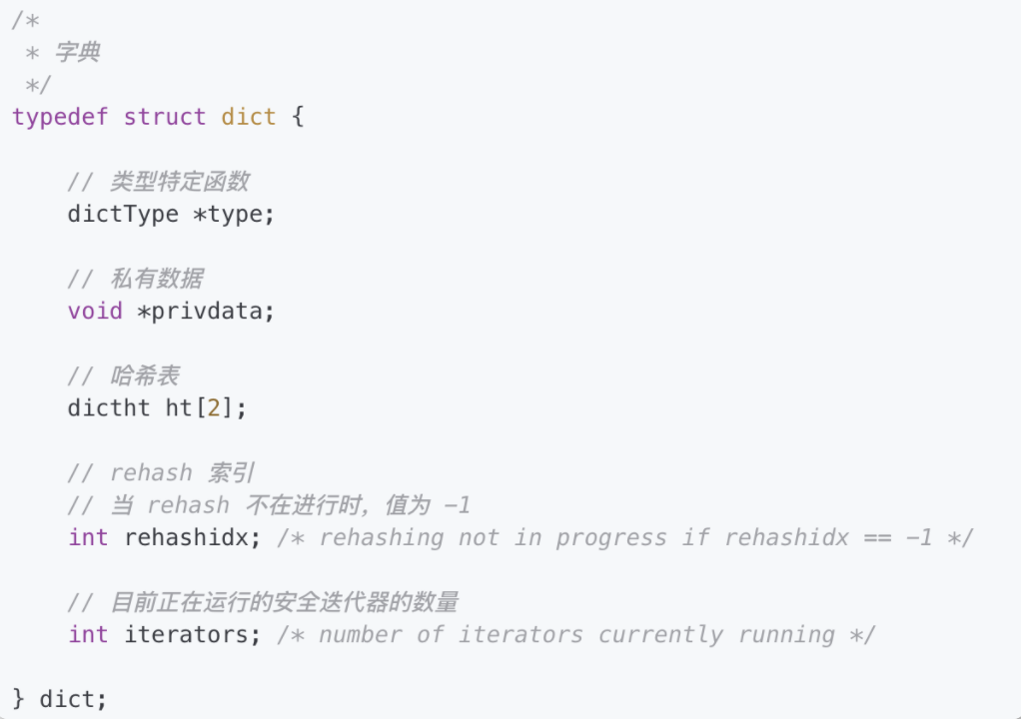Click the struct keyword
This screenshot has width=1021, height=719.
164,117
